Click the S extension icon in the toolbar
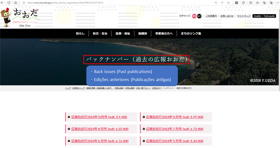Screen dimensions: 280x148 click(237, 3)
